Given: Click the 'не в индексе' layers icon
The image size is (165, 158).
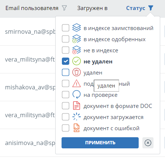Looking at the screenshot, I should tap(76, 50).
